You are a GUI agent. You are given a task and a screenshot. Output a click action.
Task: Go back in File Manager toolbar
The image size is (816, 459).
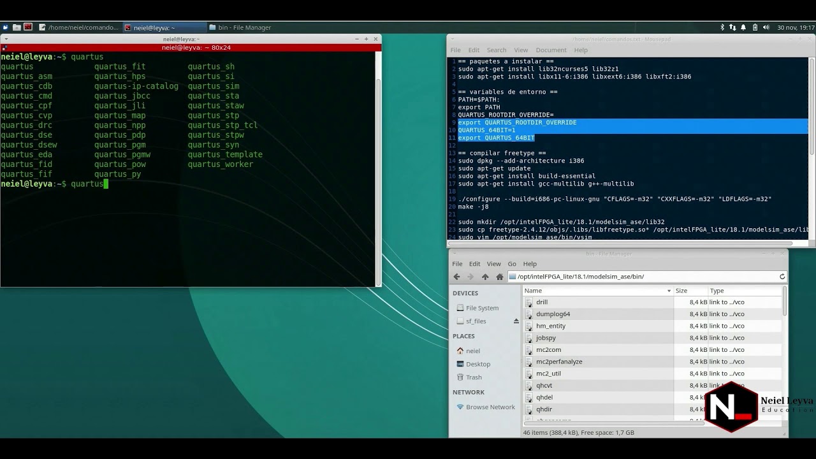click(456, 277)
